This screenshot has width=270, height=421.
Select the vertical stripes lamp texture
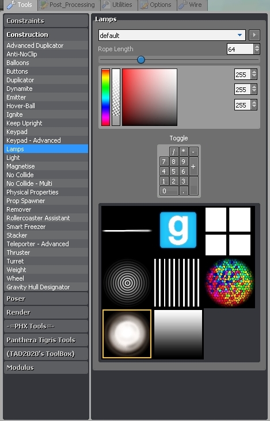click(x=178, y=282)
